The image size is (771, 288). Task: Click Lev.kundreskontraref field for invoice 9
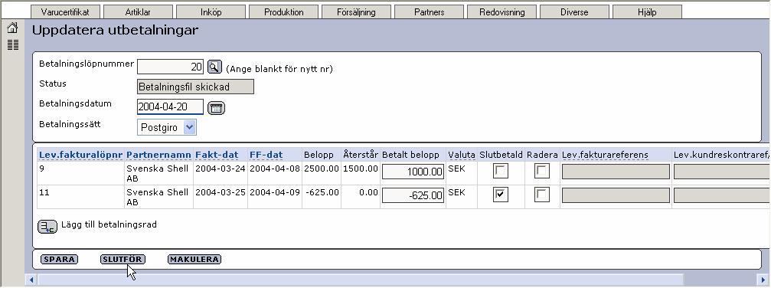722,172
